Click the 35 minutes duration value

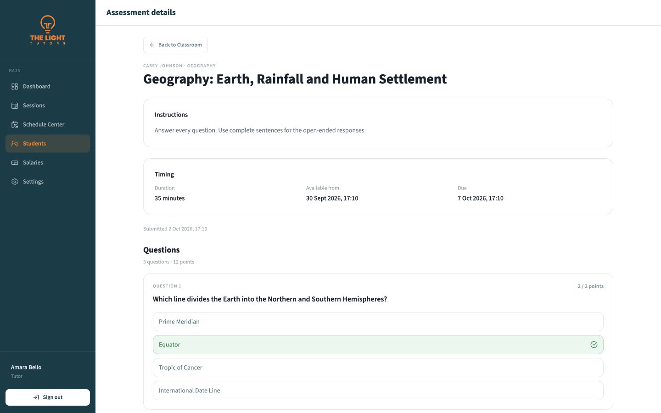click(x=170, y=198)
